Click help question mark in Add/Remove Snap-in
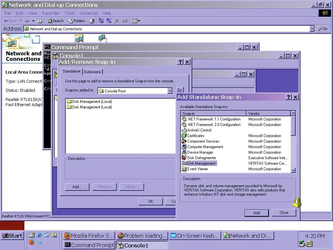333x250 pixels. pos(180,62)
